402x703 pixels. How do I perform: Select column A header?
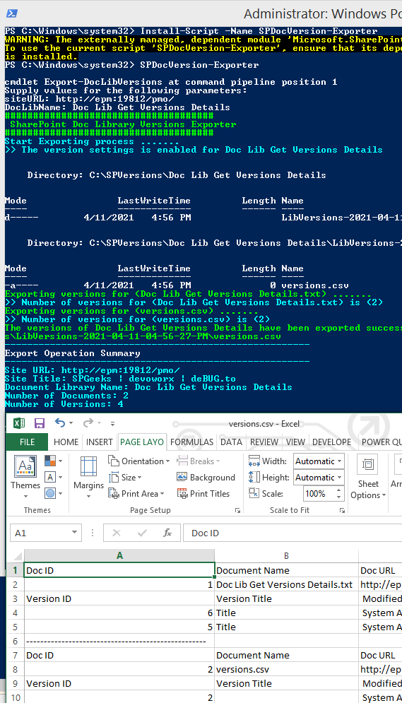pyautogui.click(x=119, y=556)
